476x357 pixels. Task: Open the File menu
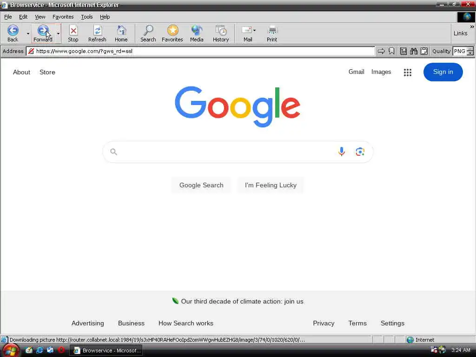8,17
